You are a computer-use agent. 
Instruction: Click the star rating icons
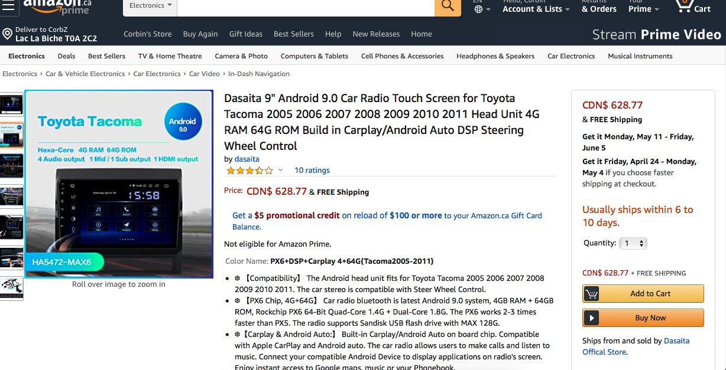(249, 171)
